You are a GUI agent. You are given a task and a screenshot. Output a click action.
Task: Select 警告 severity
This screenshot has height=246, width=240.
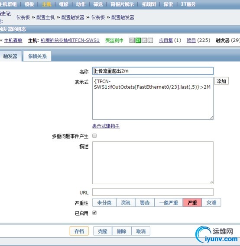click(145, 202)
